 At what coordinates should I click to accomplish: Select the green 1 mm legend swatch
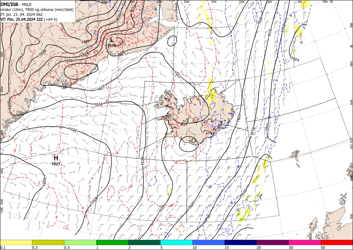tap(112, 242)
